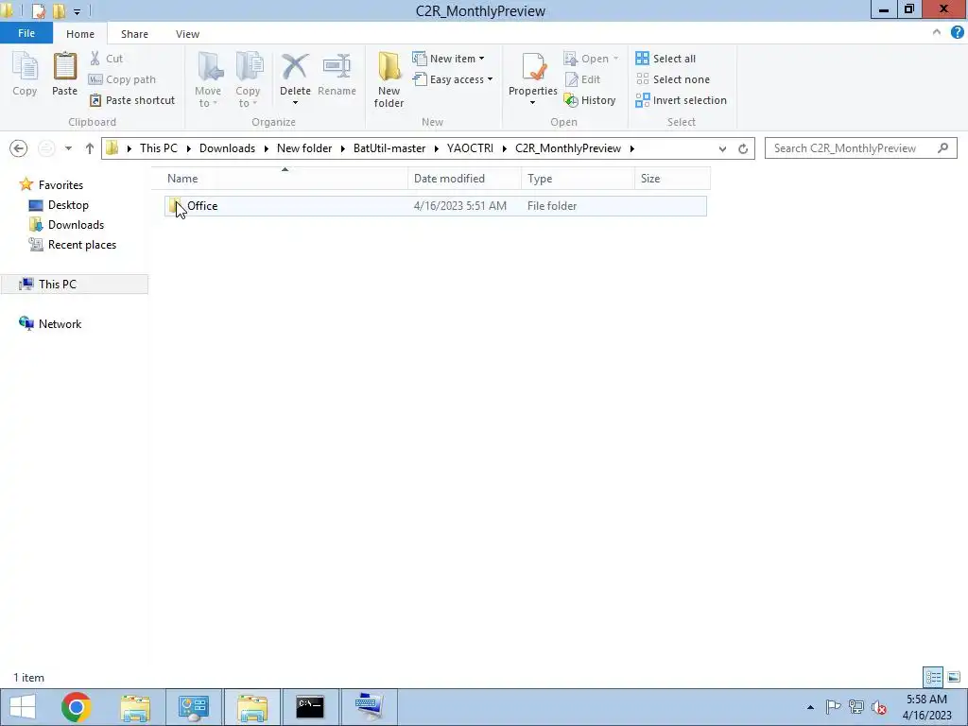The width and height of the screenshot is (968, 726).
Task: Go up one level with Up arrow
Action: (90, 148)
